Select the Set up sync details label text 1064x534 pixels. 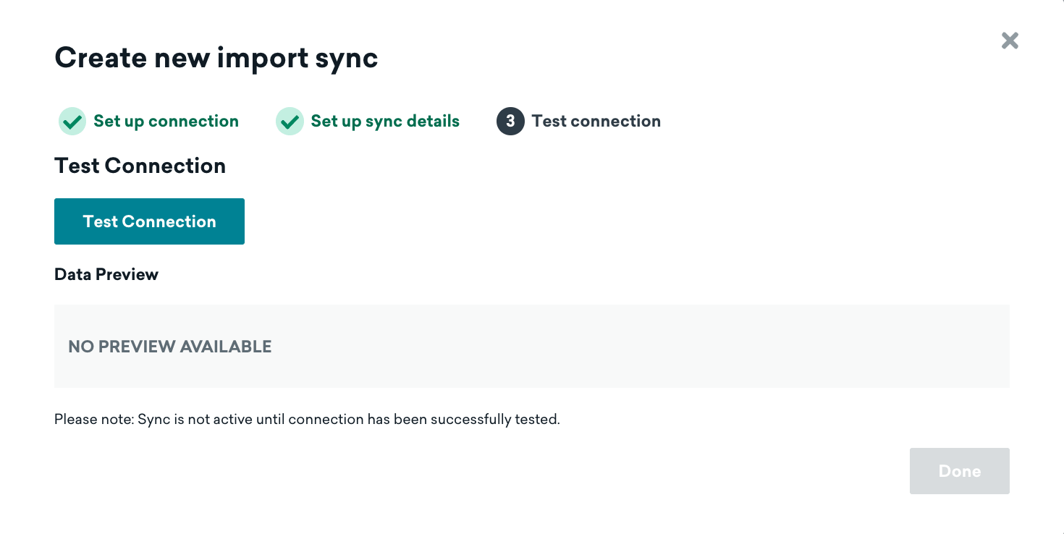tap(384, 121)
